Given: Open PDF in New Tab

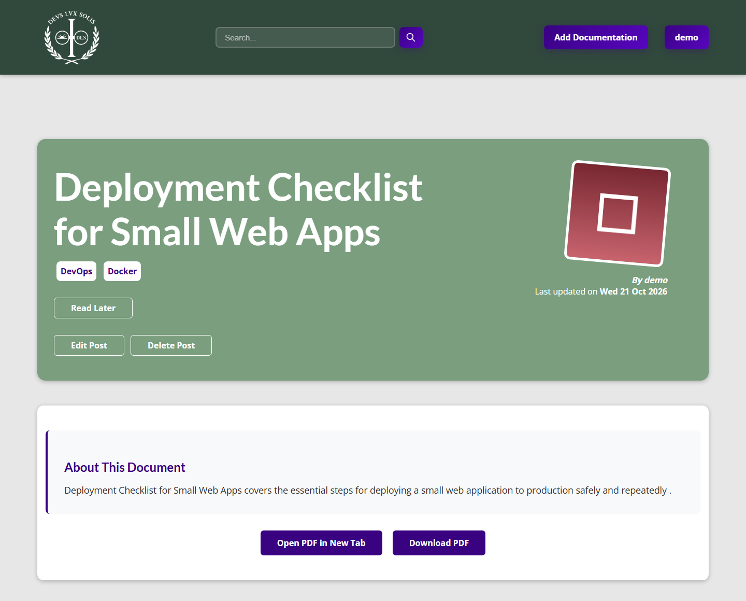Looking at the screenshot, I should [321, 543].
